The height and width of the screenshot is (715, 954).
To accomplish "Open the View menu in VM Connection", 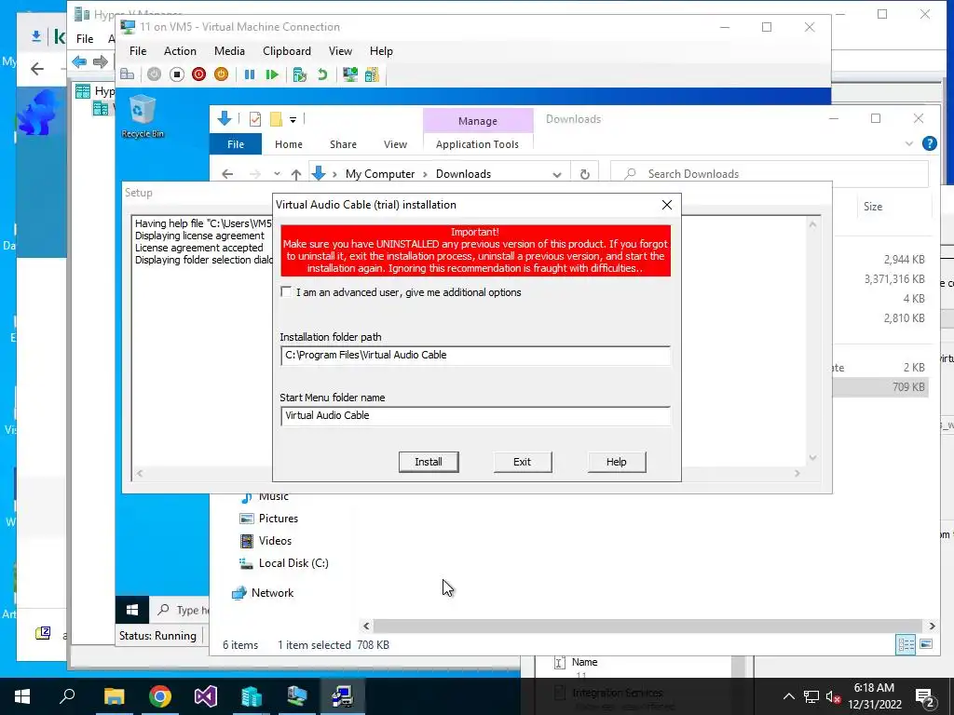I will (x=340, y=51).
